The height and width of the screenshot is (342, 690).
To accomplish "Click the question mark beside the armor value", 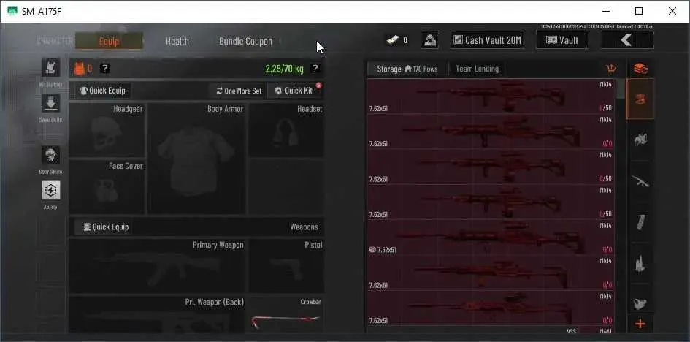I will (104, 68).
